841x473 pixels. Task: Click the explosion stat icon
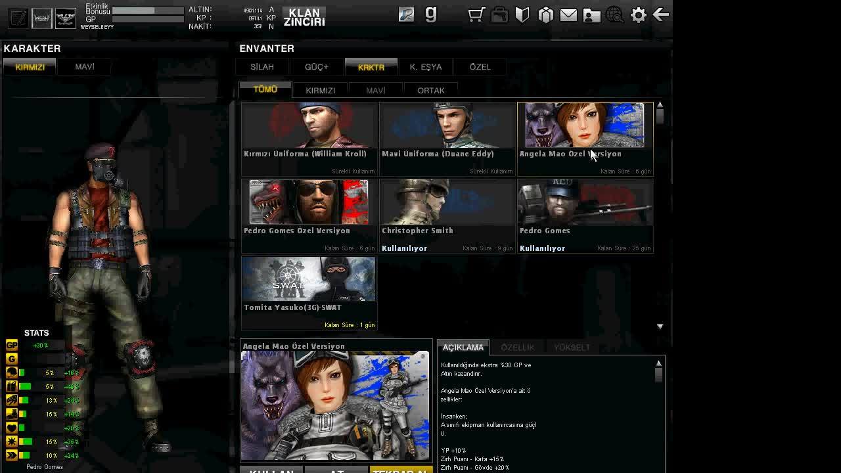11,441
